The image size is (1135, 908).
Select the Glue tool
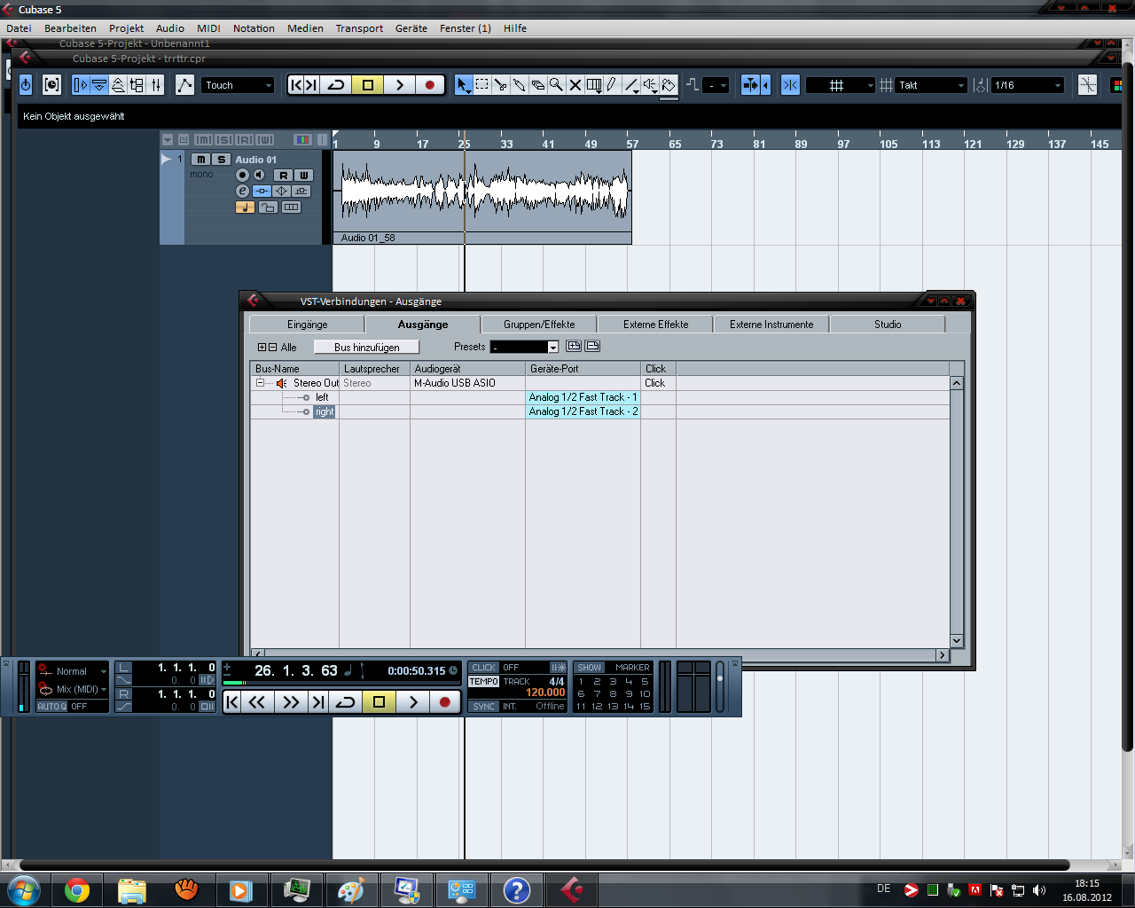[x=519, y=84]
